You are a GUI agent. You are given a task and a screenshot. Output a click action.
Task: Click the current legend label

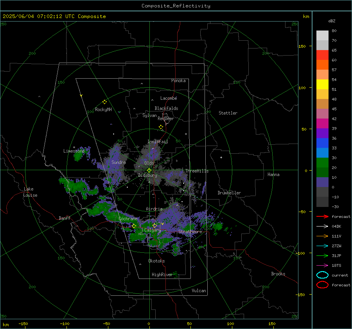pos(340,275)
